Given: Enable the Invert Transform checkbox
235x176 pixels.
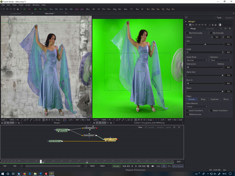Looking at the screenshot, I should 187,110.
